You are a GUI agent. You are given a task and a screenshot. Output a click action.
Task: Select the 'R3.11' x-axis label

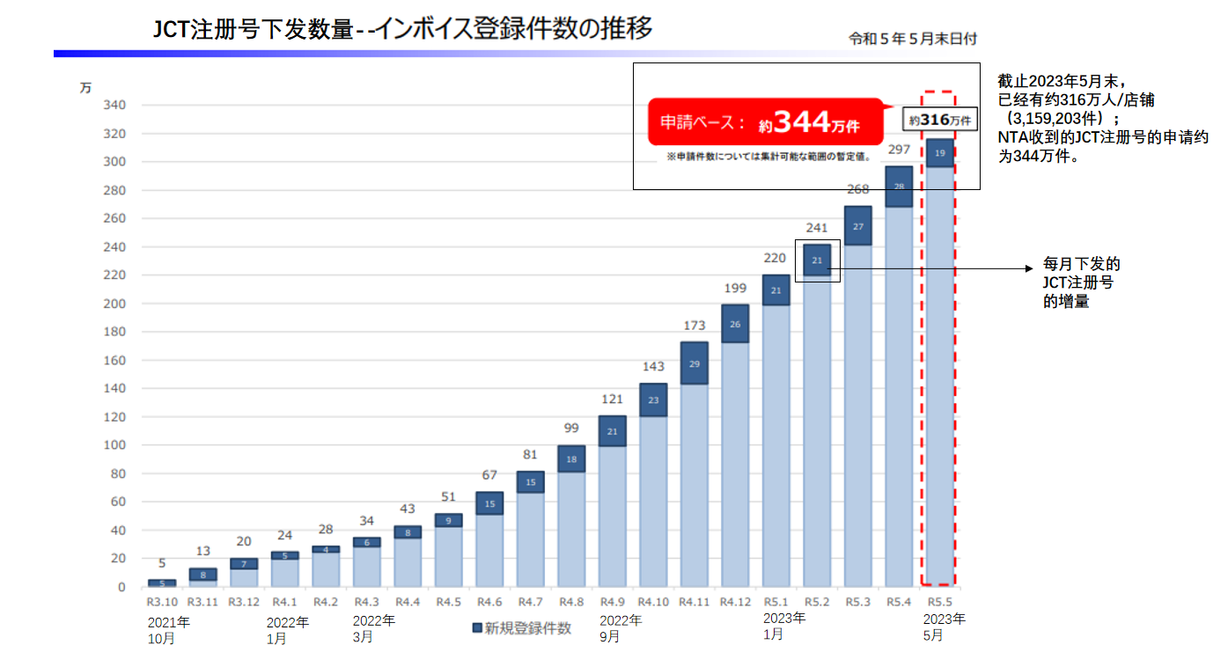(x=203, y=603)
